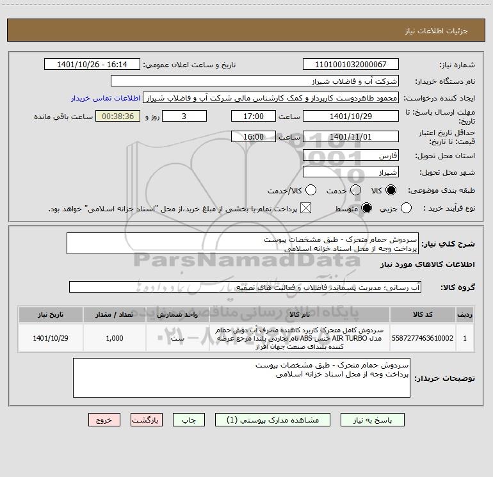This screenshot has height=477, width=493.
Task: Click the 17:00 deadline time field
Action: (254, 116)
